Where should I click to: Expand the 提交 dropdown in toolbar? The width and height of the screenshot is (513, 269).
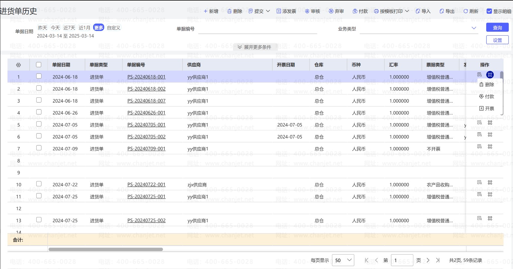click(268, 11)
